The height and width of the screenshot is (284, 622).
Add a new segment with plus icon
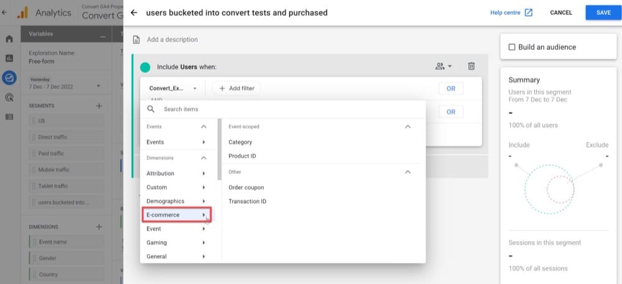99,106
